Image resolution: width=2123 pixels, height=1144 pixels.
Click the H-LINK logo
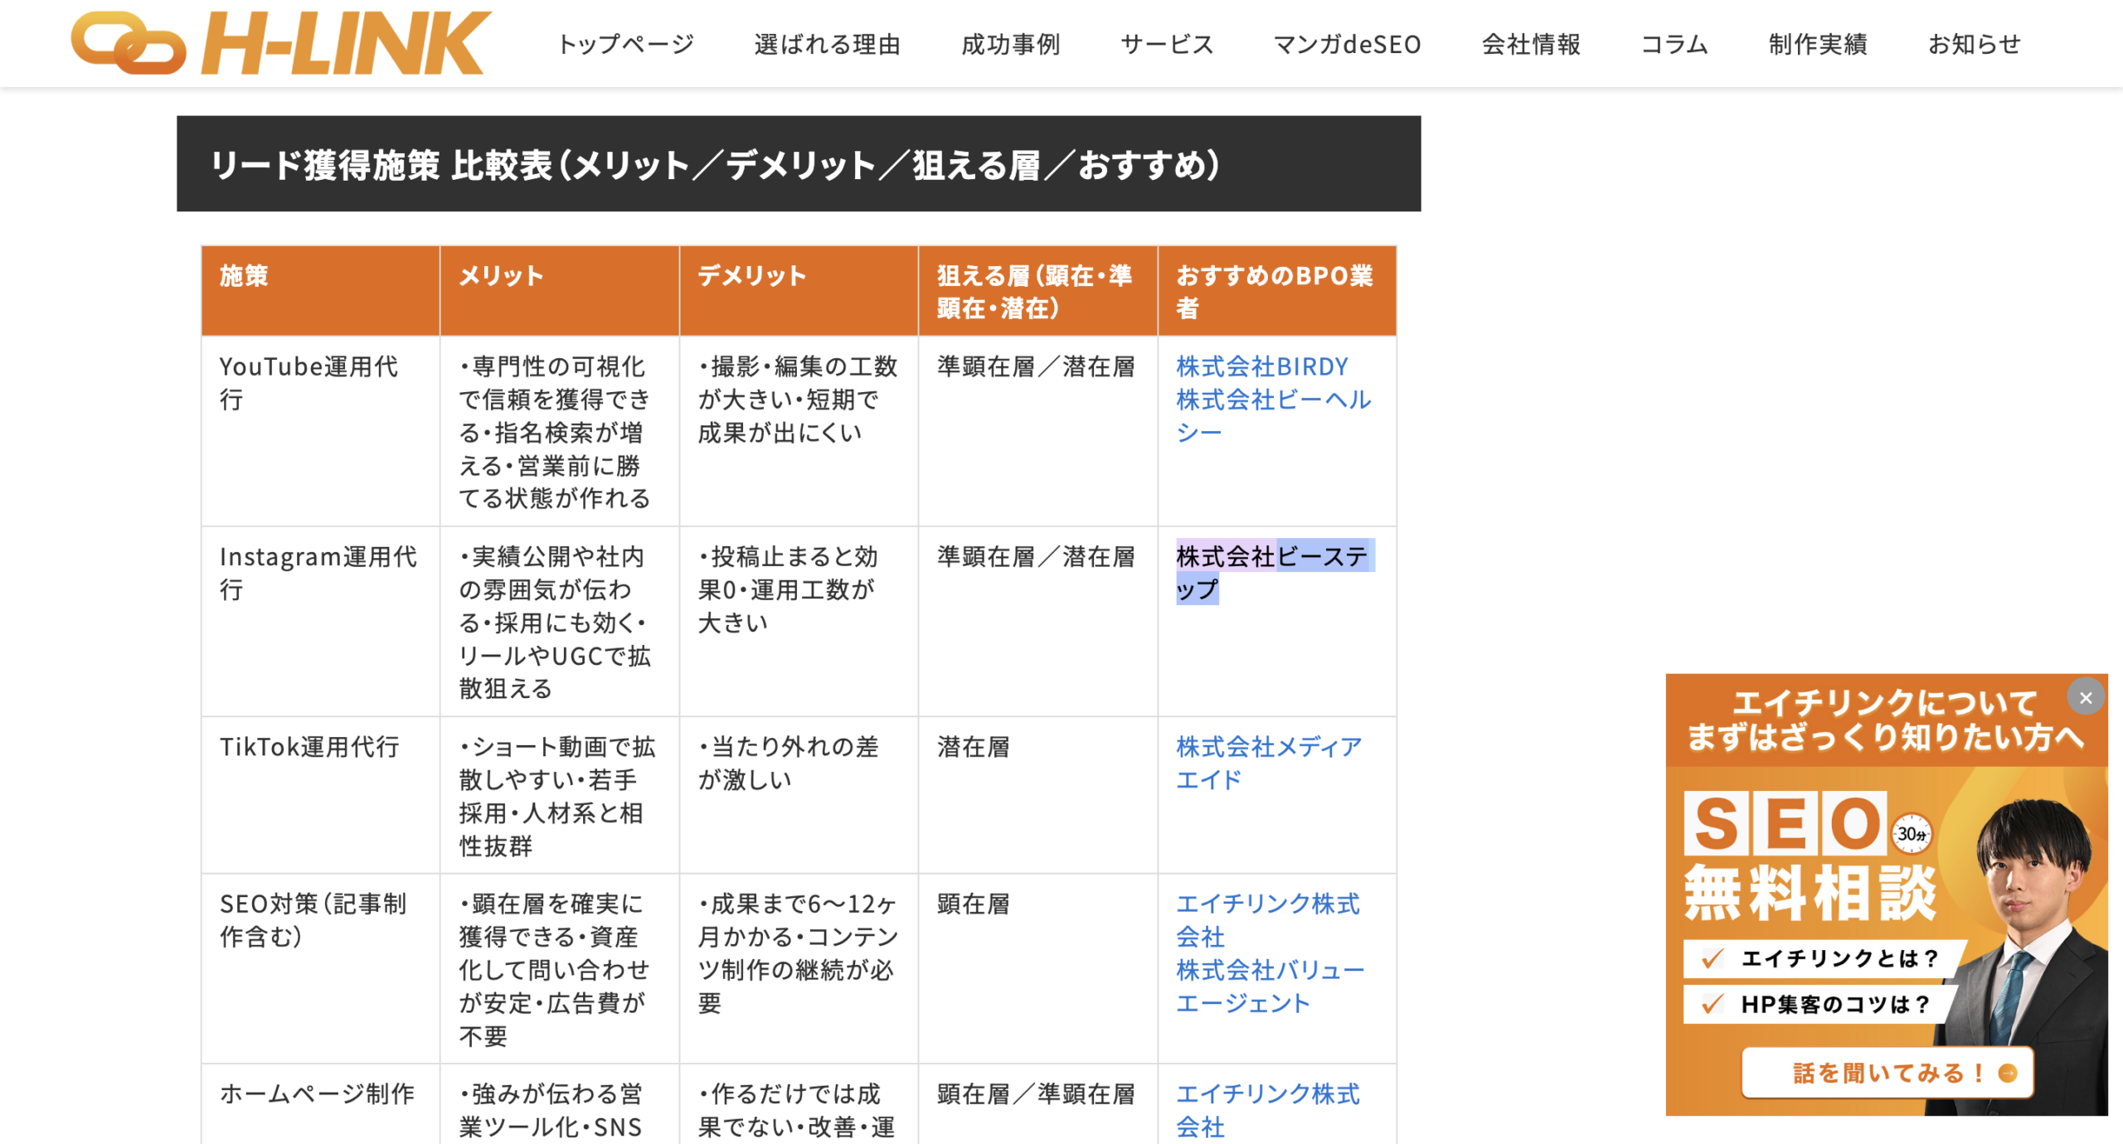(281, 42)
